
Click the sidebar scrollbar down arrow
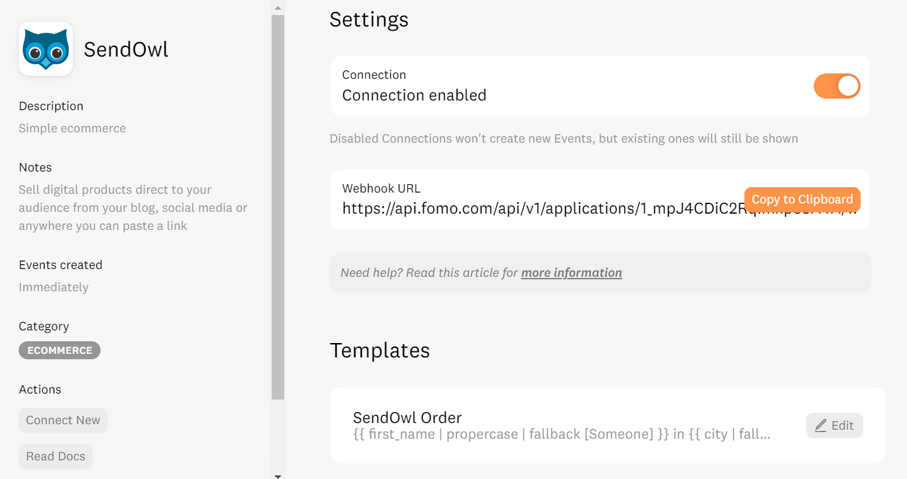click(278, 476)
